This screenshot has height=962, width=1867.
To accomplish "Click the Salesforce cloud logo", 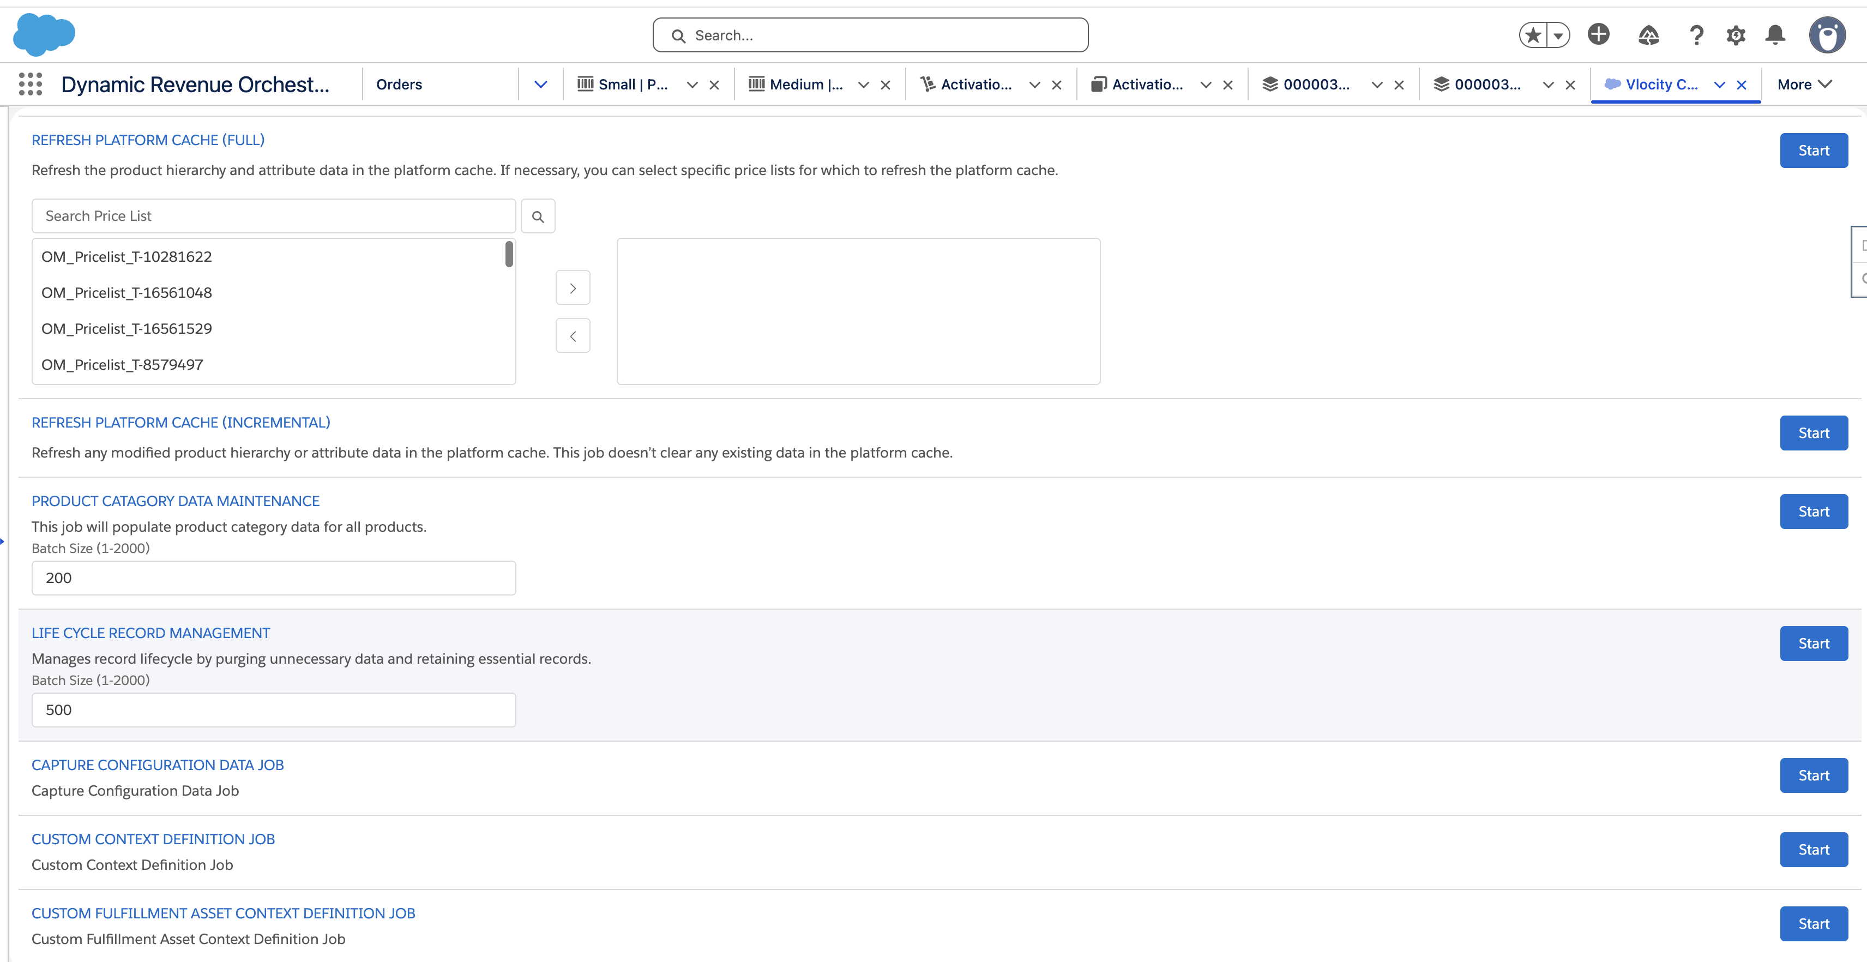I will [x=44, y=34].
